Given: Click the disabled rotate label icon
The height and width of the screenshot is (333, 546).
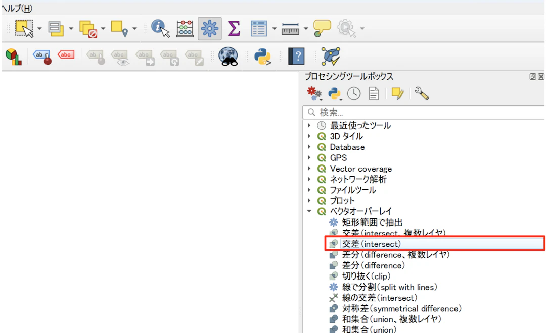Looking at the screenshot, I should [169, 58].
